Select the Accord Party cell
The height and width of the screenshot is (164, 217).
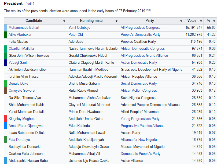click(x=152, y=133)
